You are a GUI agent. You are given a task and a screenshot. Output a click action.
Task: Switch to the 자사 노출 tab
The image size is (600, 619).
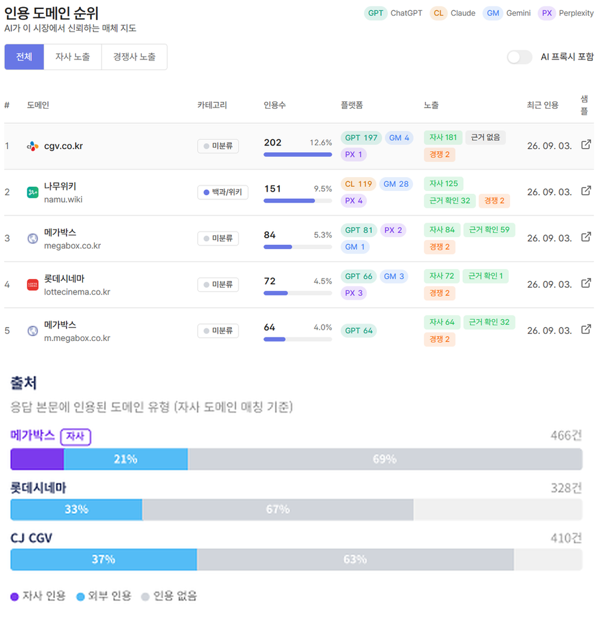(73, 57)
